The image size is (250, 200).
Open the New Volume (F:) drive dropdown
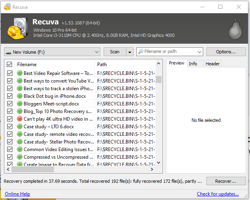click(x=52, y=52)
